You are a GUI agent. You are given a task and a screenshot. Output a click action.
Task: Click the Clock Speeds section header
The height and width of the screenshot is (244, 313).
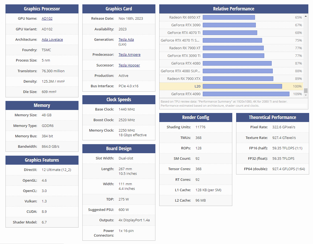tap(119, 100)
